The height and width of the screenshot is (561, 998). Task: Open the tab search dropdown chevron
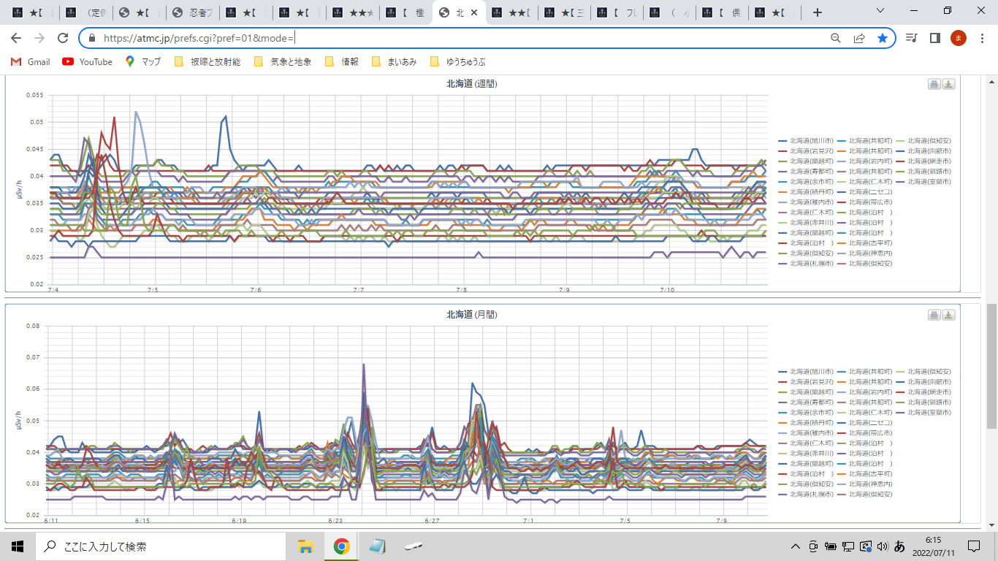pos(880,12)
